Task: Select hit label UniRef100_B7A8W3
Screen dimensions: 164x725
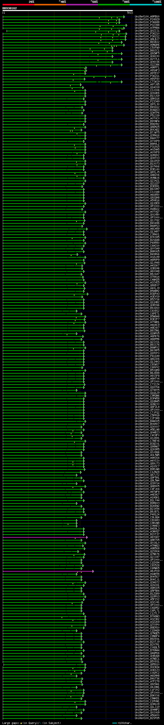Action: (x=147, y=616)
